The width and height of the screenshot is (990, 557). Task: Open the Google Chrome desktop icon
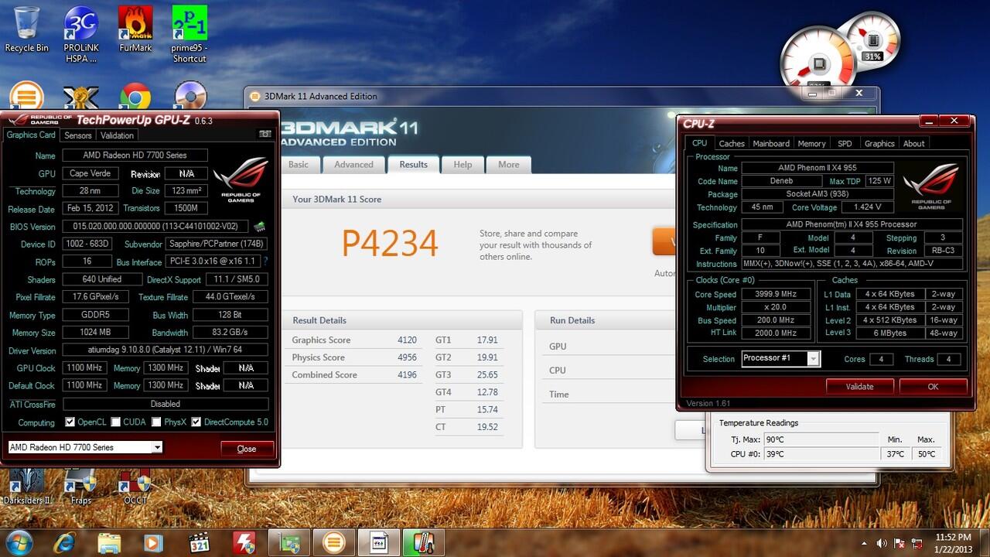coord(135,97)
